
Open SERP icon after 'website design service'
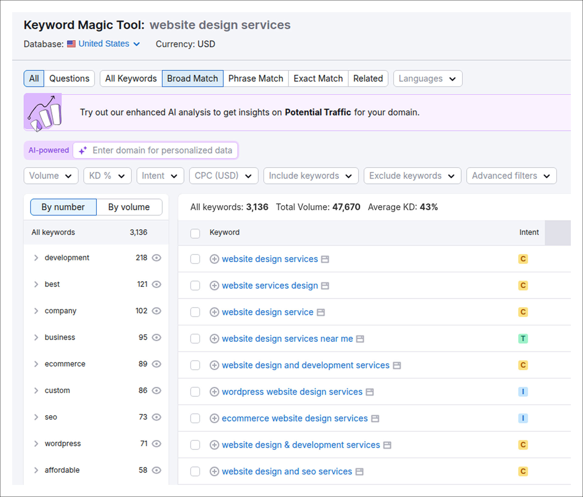(x=321, y=313)
